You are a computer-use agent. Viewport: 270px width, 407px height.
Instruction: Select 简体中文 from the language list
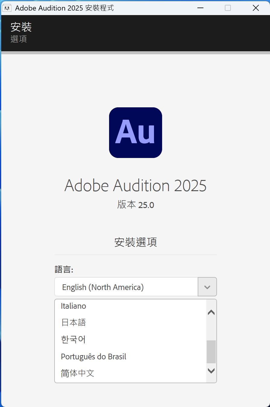click(x=78, y=373)
